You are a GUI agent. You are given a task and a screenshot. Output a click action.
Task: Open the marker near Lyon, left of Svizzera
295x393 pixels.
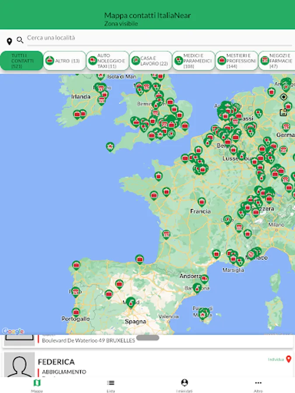tap(228, 220)
